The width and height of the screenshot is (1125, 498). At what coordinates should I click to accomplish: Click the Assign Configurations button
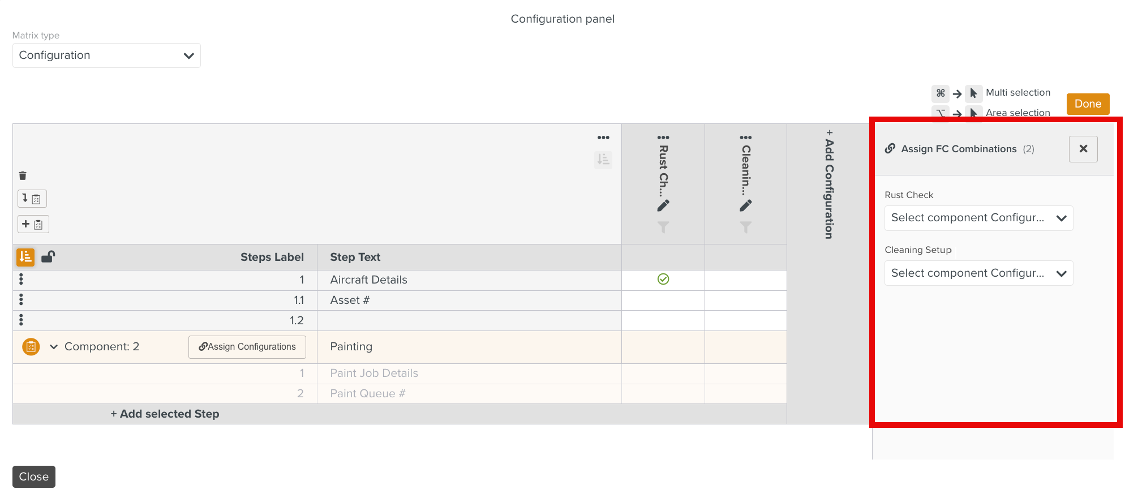click(x=247, y=347)
